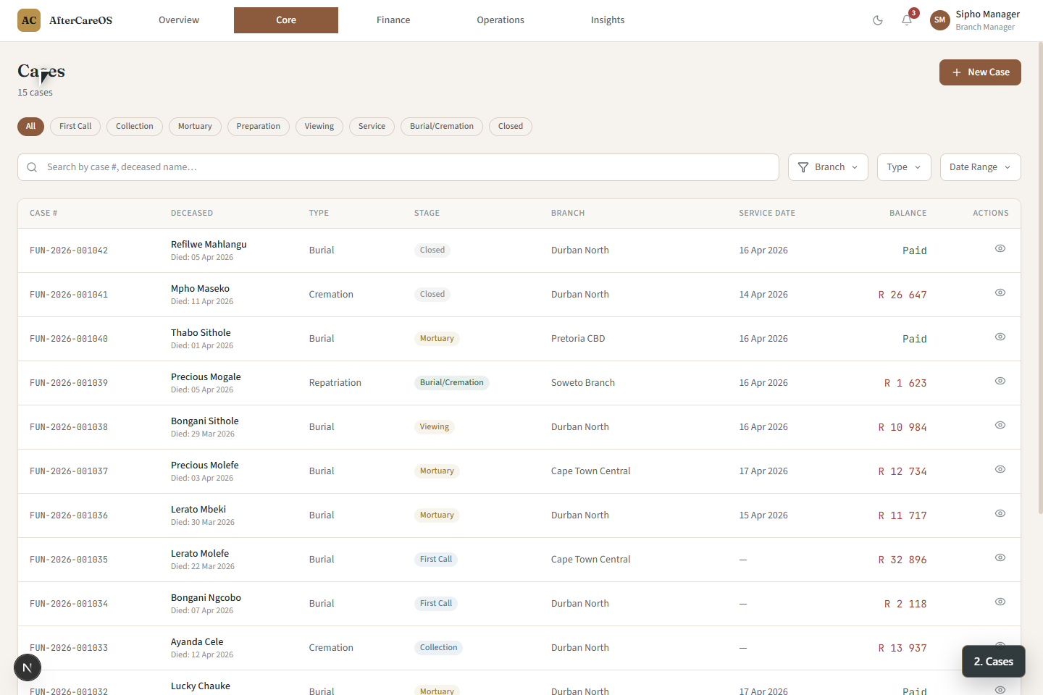This screenshot has width=1043, height=695.
Task: Click the search by case field
Action: click(398, 167)
